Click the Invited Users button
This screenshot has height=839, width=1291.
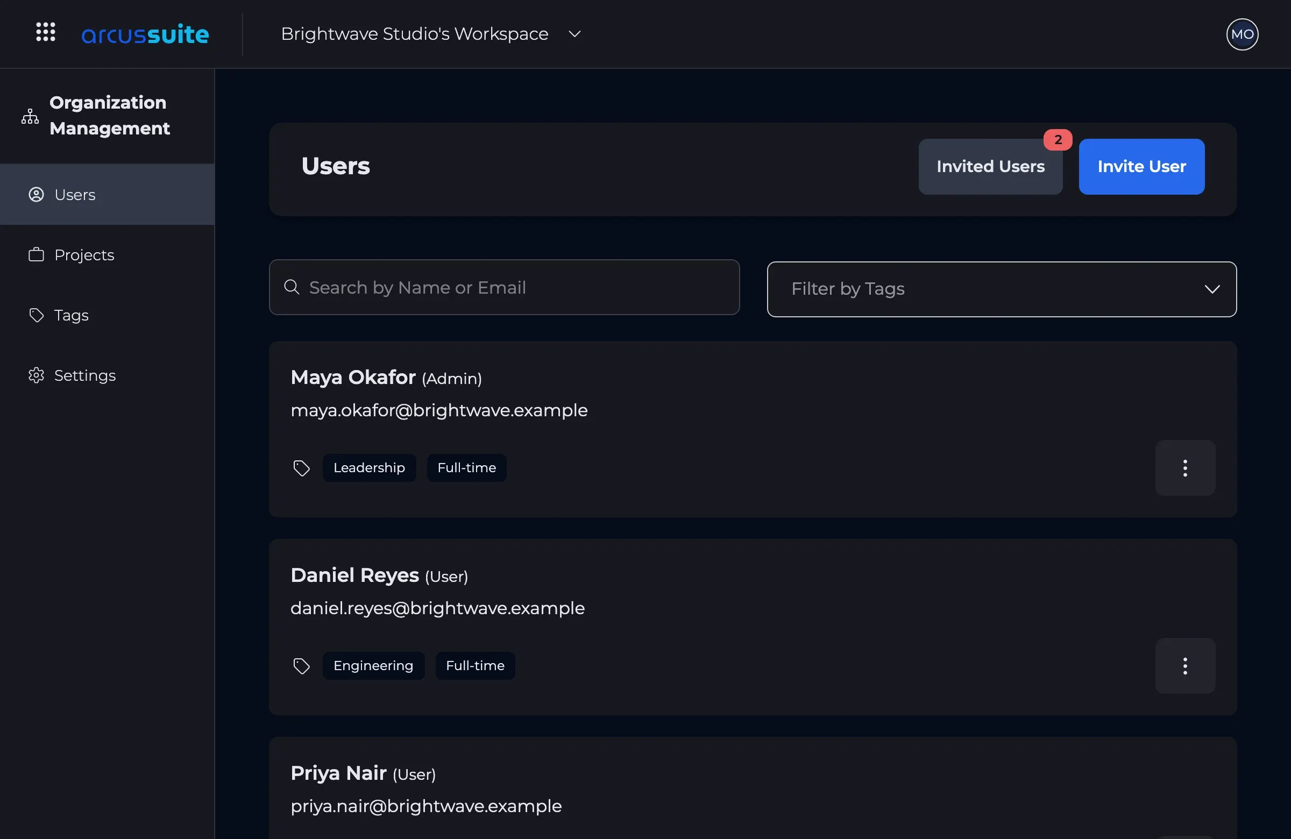coord(990,167)
